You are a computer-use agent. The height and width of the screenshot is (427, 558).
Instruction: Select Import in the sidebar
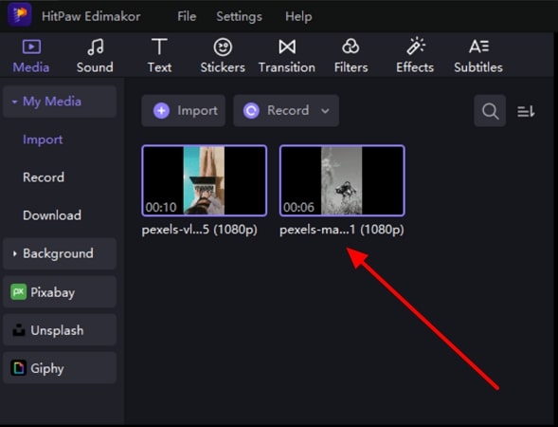[43, 139]
